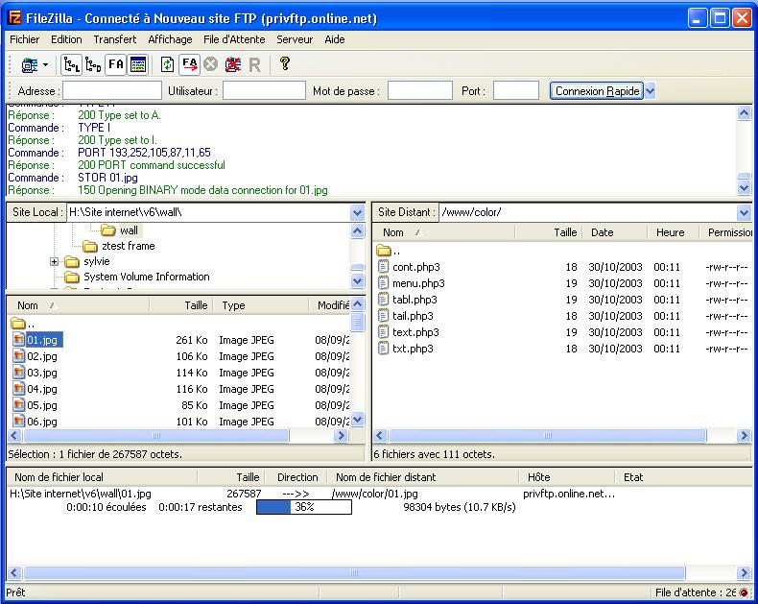Click the local parent folder '..' icon
The image size is (758, 604).
click(x=18, y=323)
